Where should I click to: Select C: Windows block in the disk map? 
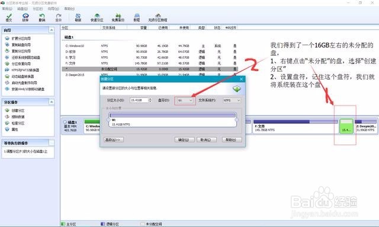(92, 126)
